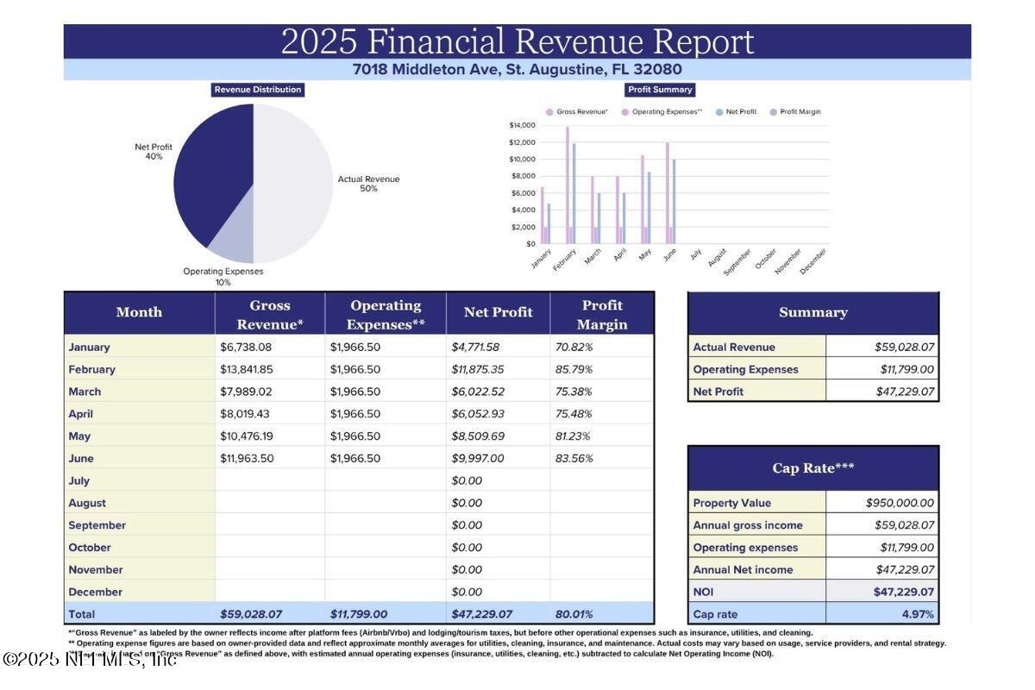Click the Month column header
Screen dimensions: 1035x690
tap(139, 313)
